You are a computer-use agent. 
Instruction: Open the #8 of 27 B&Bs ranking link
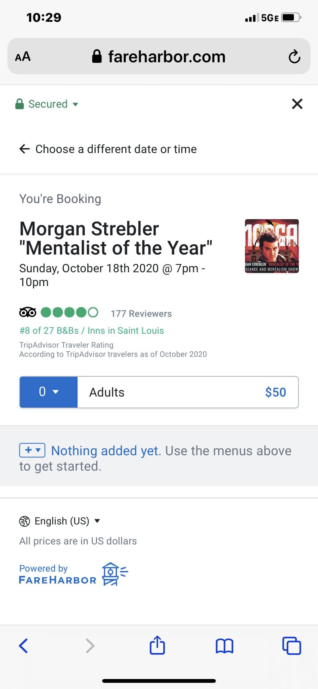coord(92,331)
